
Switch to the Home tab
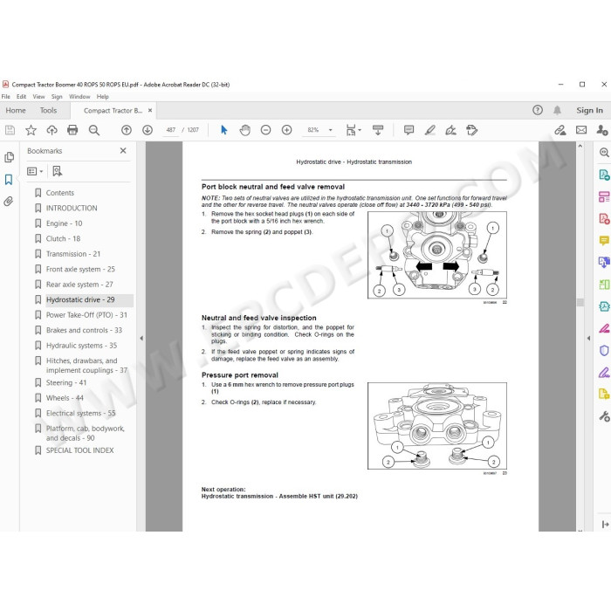pyautogui.click(x=16, y=110)
